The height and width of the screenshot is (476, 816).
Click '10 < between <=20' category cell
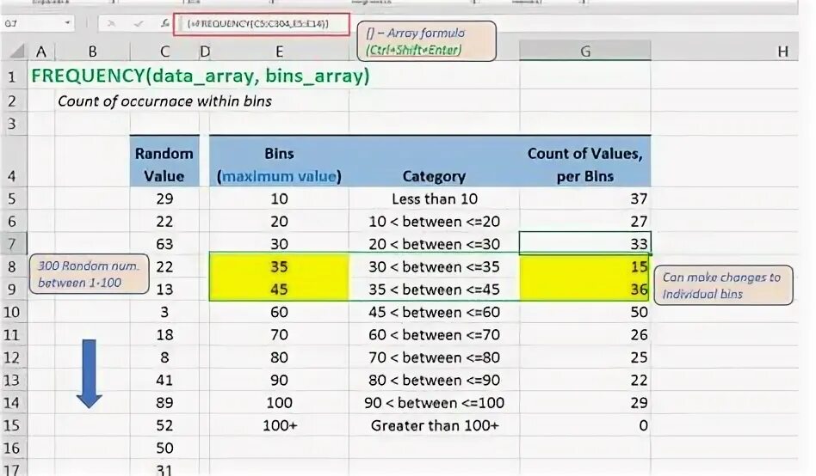click(x=434, y=222)
